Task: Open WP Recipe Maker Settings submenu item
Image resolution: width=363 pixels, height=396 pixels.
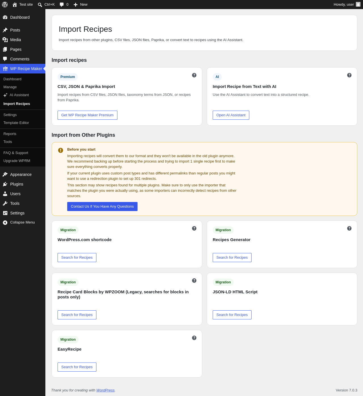Action: (x=23, y=115)
